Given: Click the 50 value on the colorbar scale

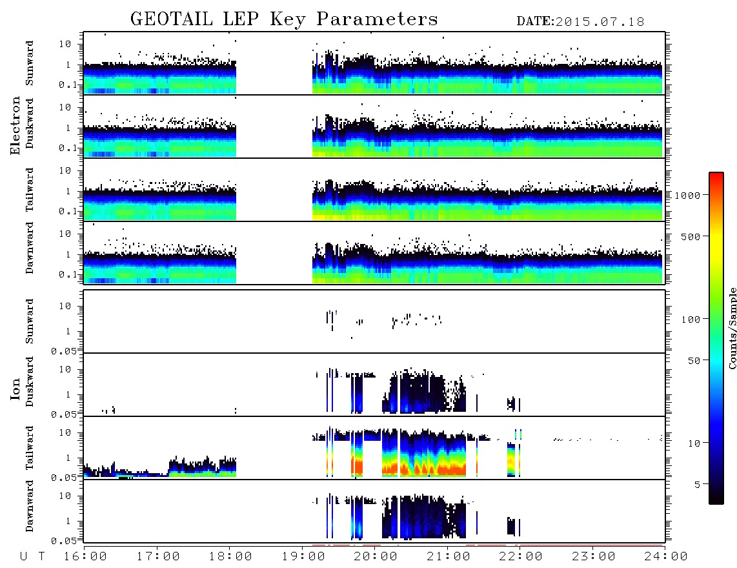Looking at the screenshot, I should click(x=694, y=361).
